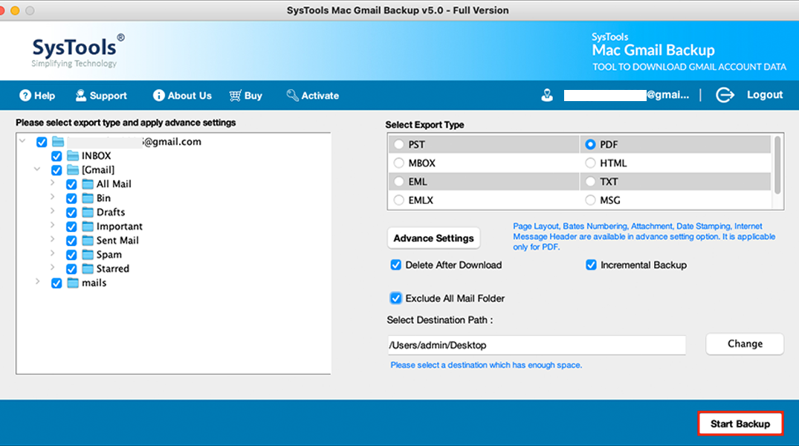Screen dimensions: 799x446
Task: Uncheck the Drafts folder checkbox
Action: [x=71, y=213]
